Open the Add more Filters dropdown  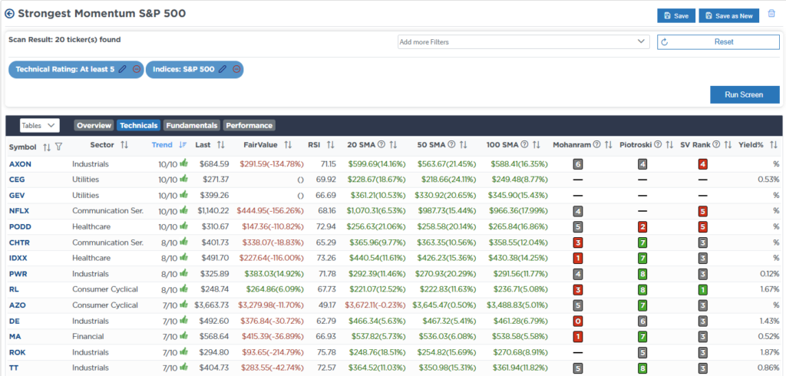(523, 41)
